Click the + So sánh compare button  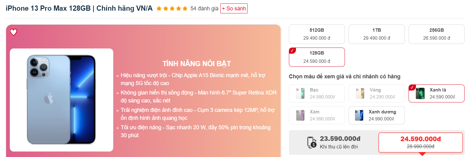[234, 9]
